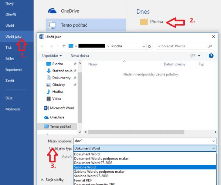This screenshot has height=185, width=221.
Task: Click the OneDrive cloud icon in backstage
Action: click(x=52, y=11)
